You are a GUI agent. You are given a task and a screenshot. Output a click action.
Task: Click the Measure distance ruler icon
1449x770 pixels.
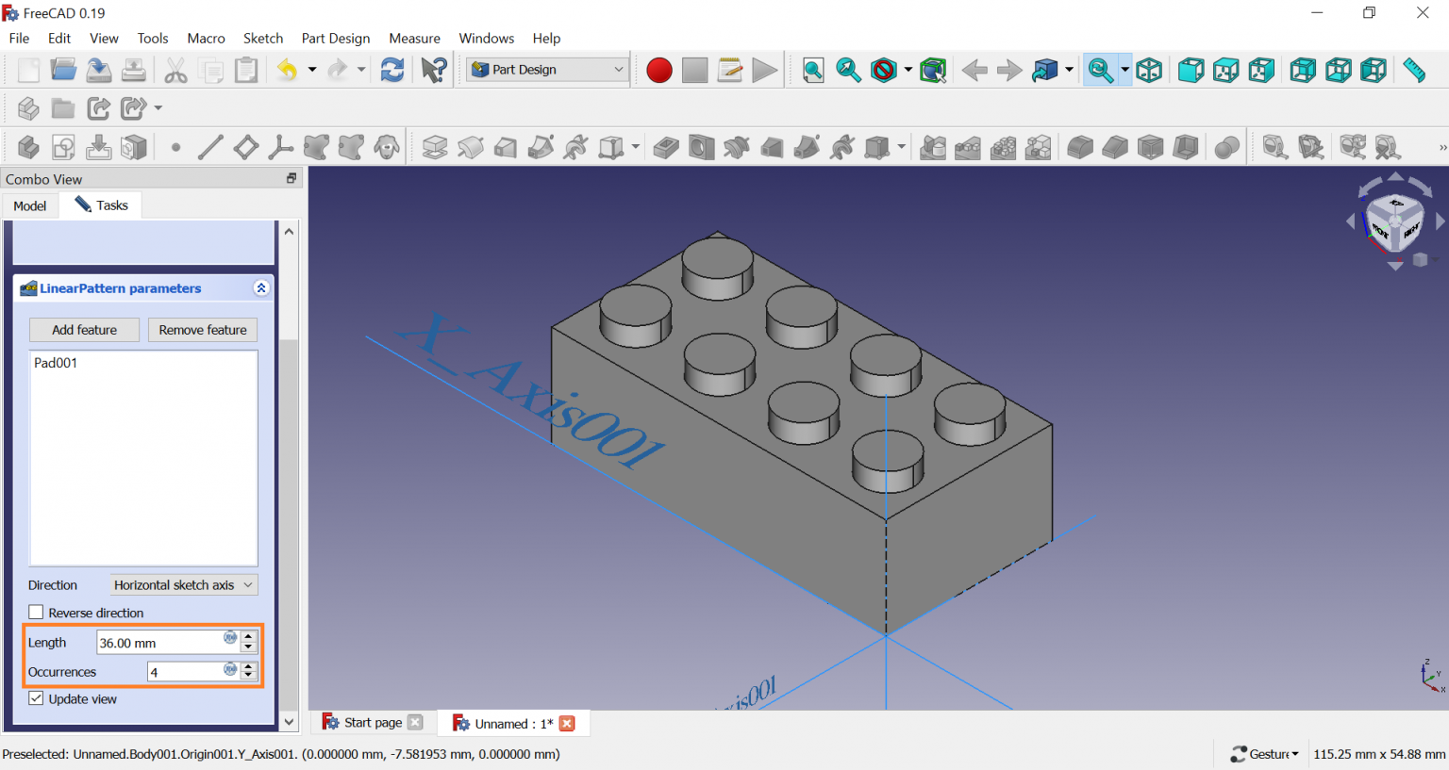coord(1413,71)
